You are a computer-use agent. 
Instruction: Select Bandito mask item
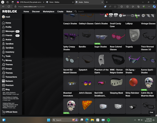[87, 37]
